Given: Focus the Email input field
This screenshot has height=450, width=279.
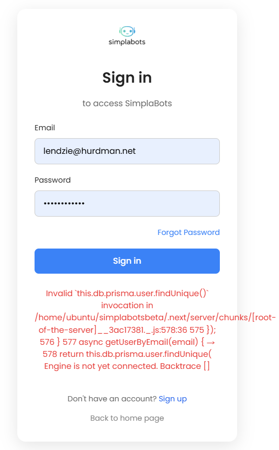Looking at the screenshot, I should pos(127,151).
